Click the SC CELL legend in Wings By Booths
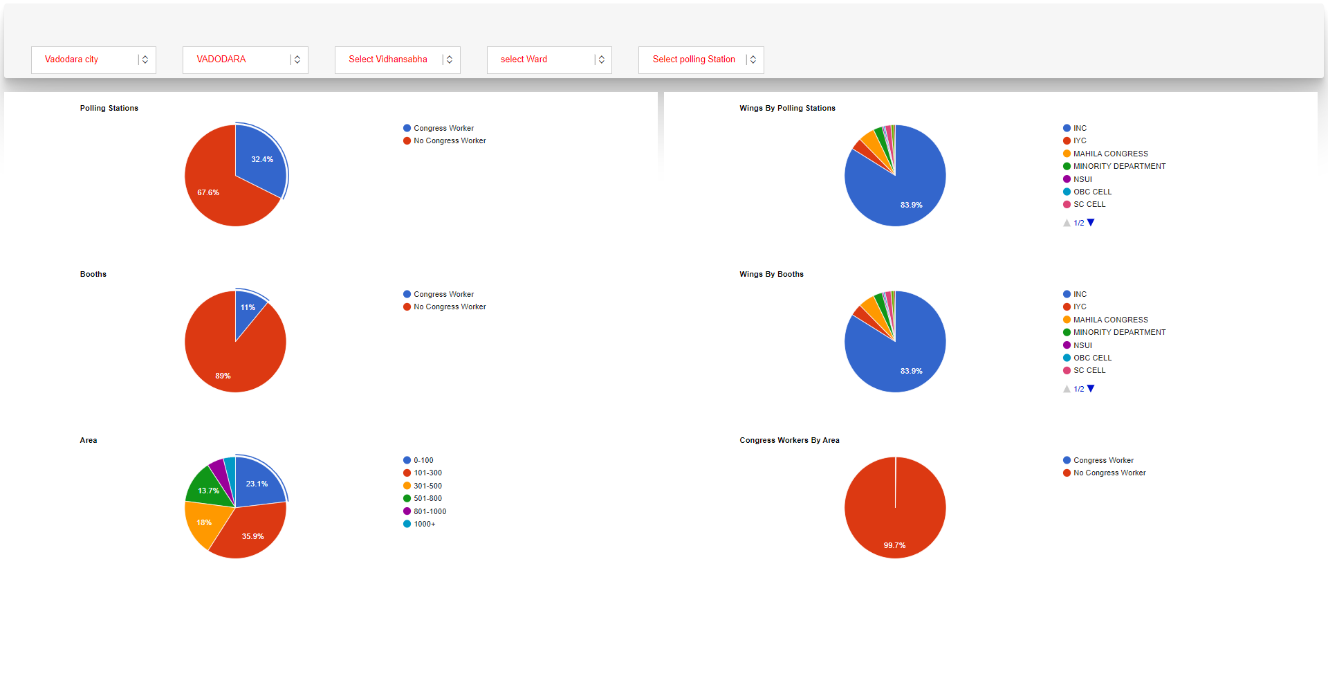Screen dimensions: 1328x685 1089,371
